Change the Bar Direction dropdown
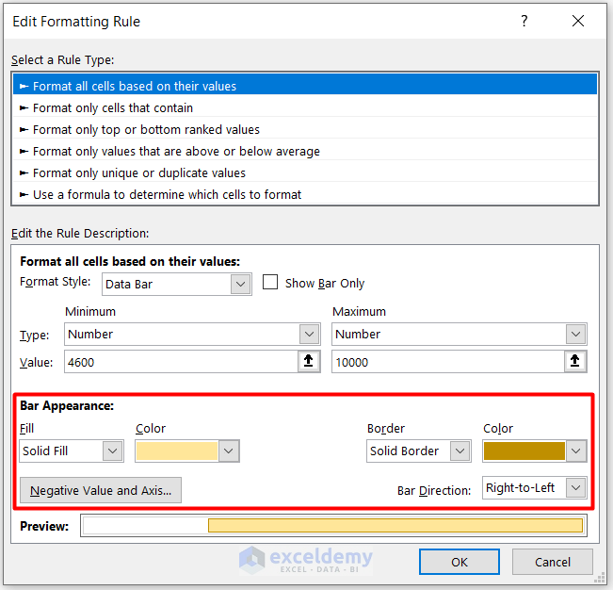 tap(576, 487)
